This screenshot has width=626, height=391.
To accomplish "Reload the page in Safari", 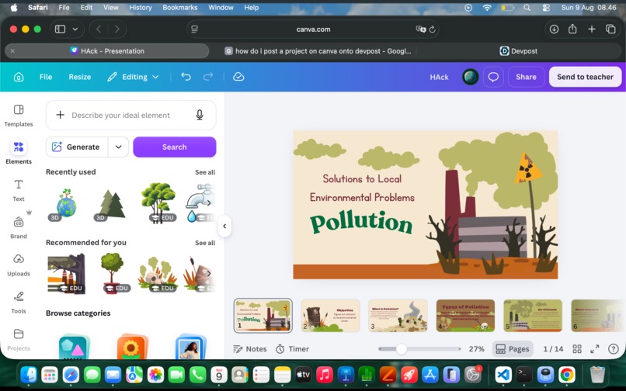I will 432,29.
